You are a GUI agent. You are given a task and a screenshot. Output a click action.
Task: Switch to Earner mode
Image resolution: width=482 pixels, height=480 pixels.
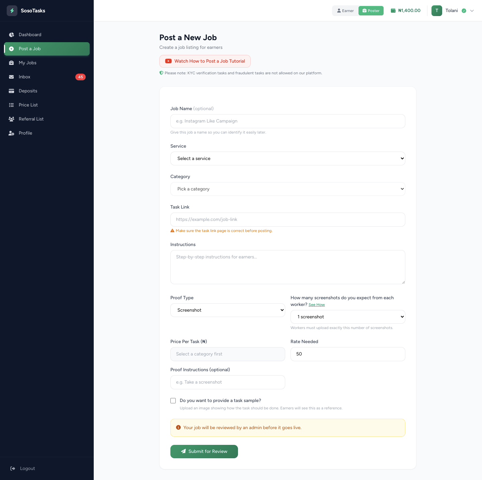point(345,11)
